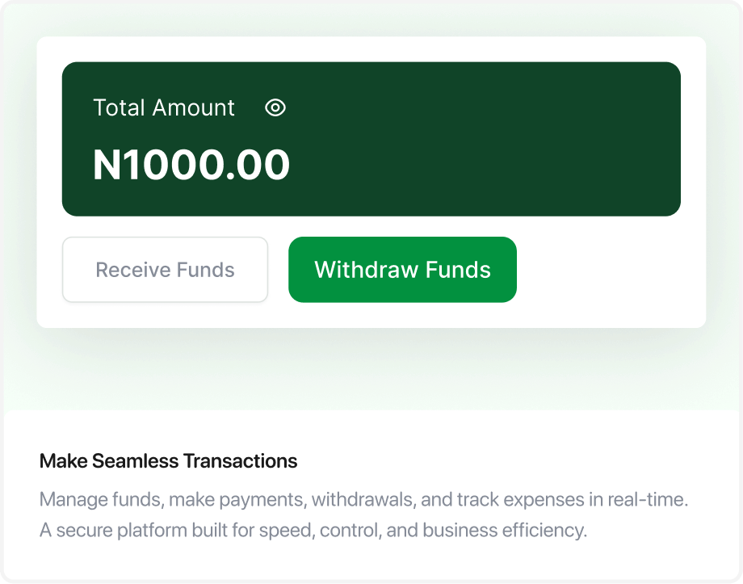Click the N1000.00 balance text
Viewport: 743px width, 584px height.
192,165
